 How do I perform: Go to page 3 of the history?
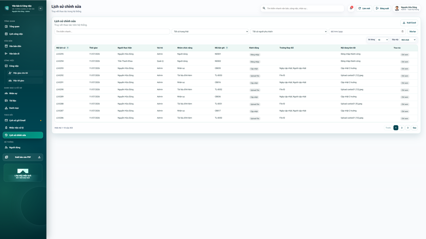pyautogui.click(x=408, y=128)
